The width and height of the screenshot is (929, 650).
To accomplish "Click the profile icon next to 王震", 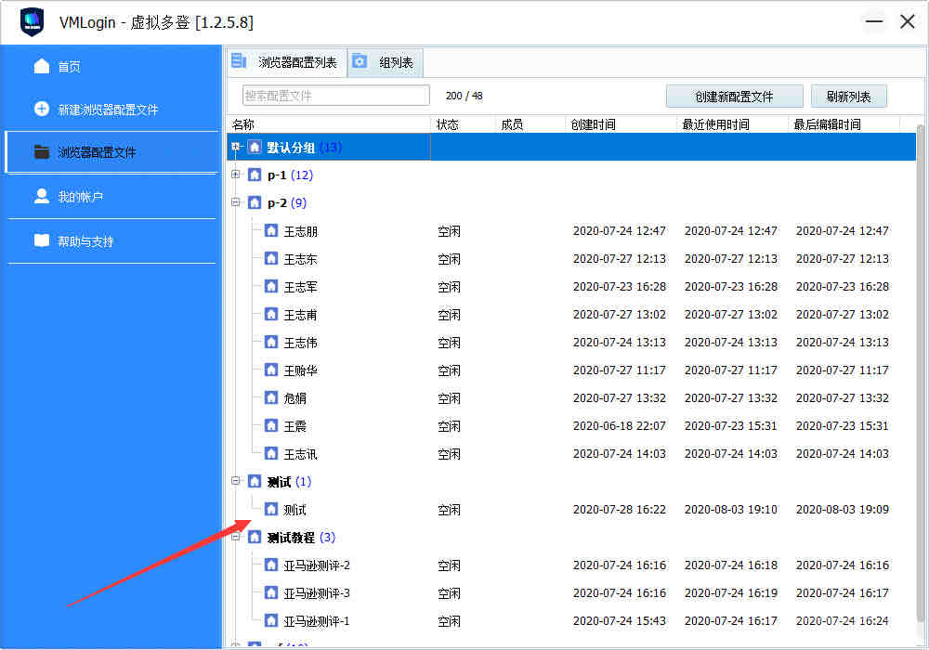I will 270,425.
